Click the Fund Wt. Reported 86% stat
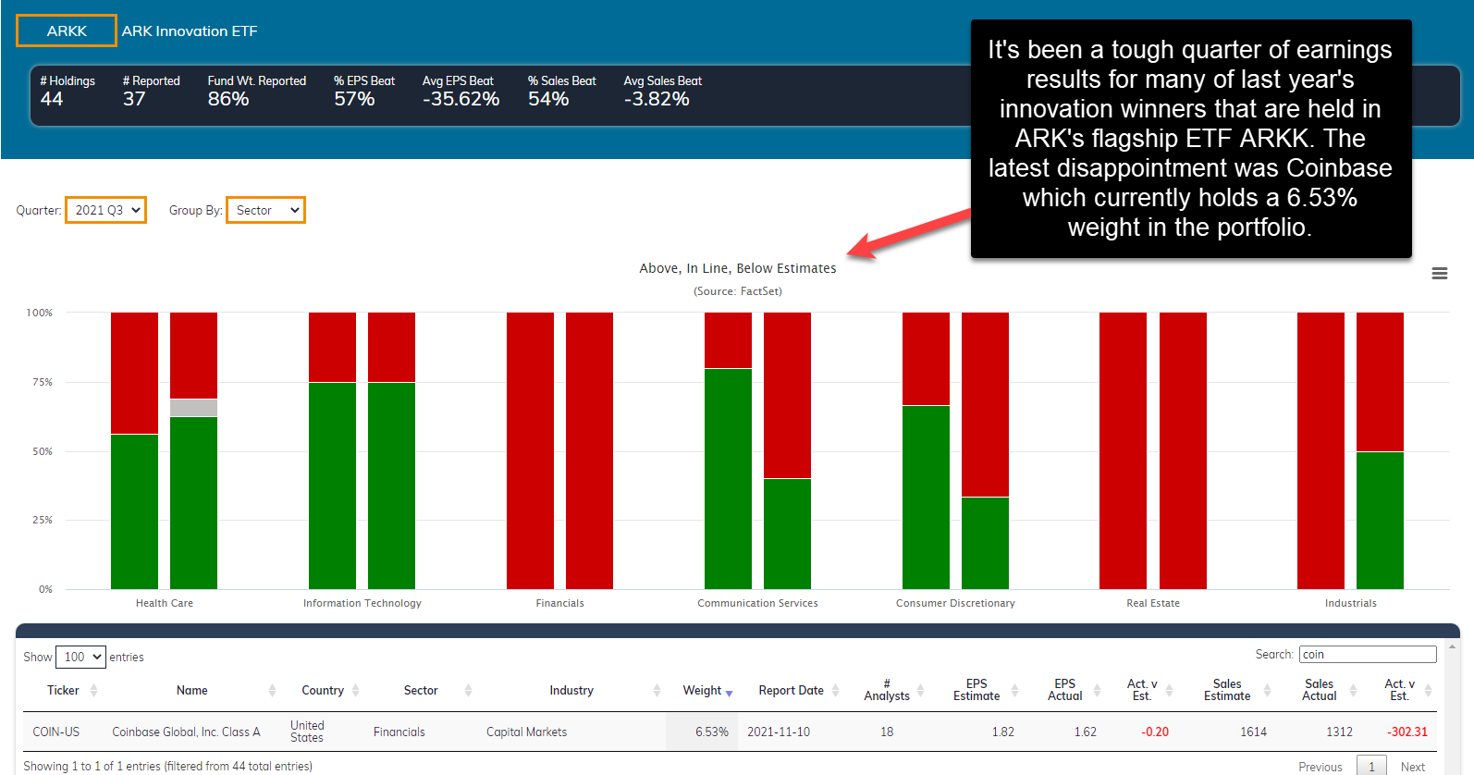 click(x=256, y=91)
